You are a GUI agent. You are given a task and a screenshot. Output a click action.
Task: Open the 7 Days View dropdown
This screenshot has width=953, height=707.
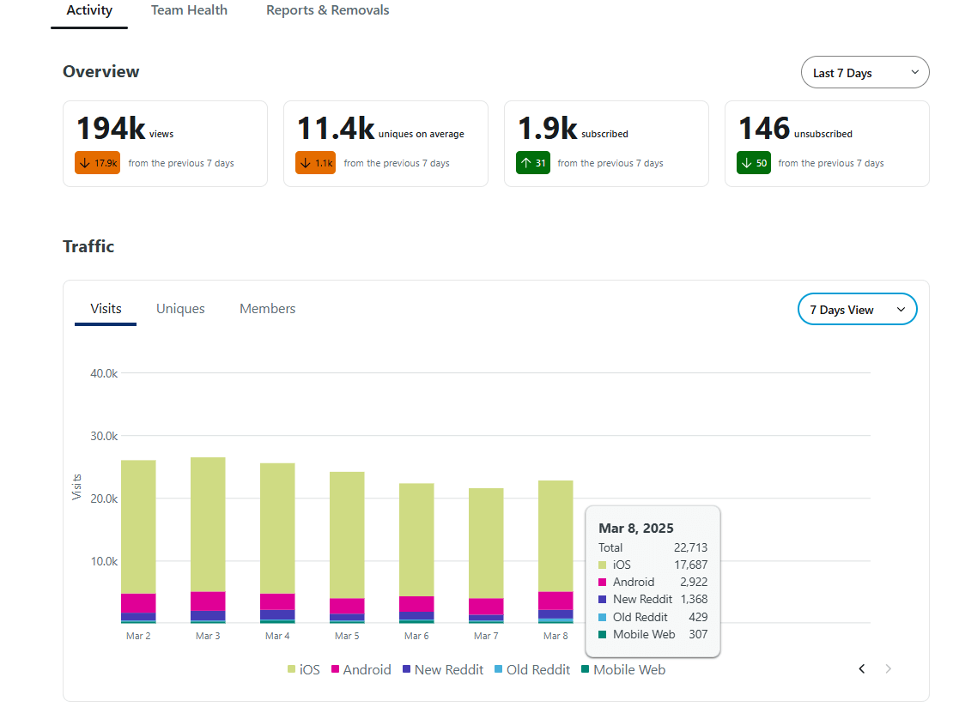tap(857, 309)
